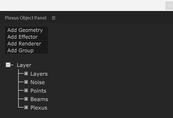Collapse the Layer tree node
Viewport: 173px width, 118px height.
(x=8, y=65)
